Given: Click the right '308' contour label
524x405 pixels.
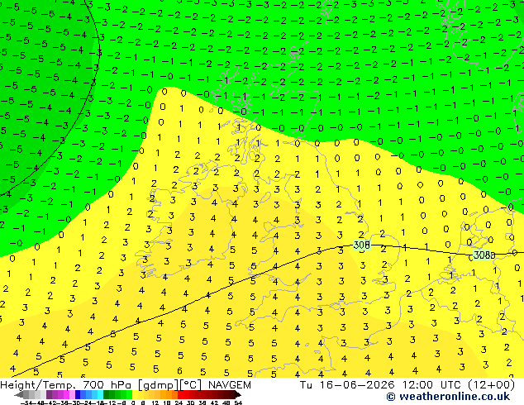Looking at the screenshot, I should pos(482,255).
